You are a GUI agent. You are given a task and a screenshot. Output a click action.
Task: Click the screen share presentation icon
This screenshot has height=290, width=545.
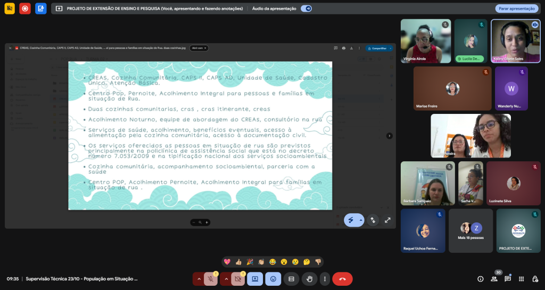255,279
